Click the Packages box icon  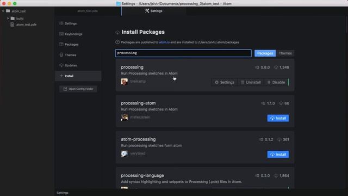tap(61, 44)
